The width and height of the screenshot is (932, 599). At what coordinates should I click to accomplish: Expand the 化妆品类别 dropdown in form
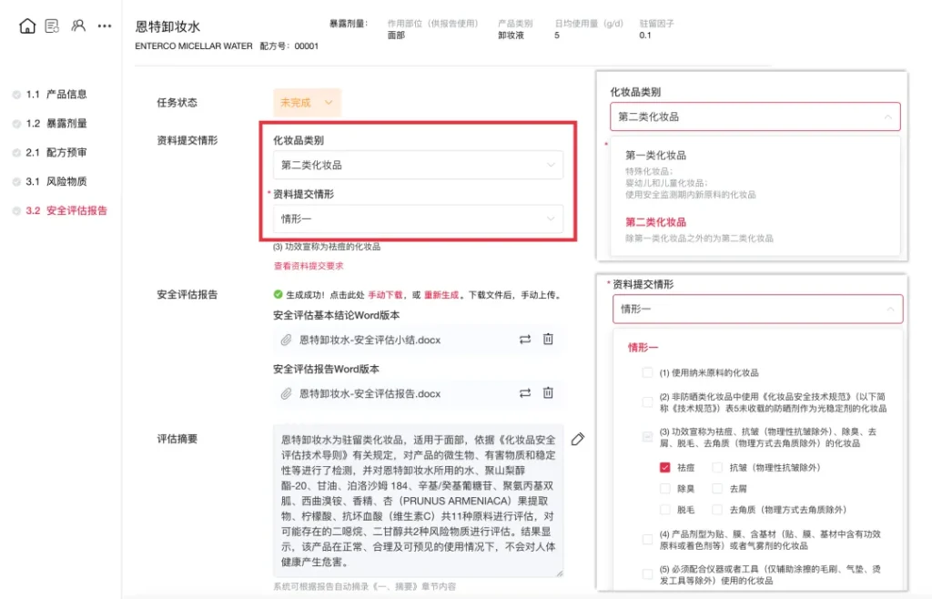point(418,165)
